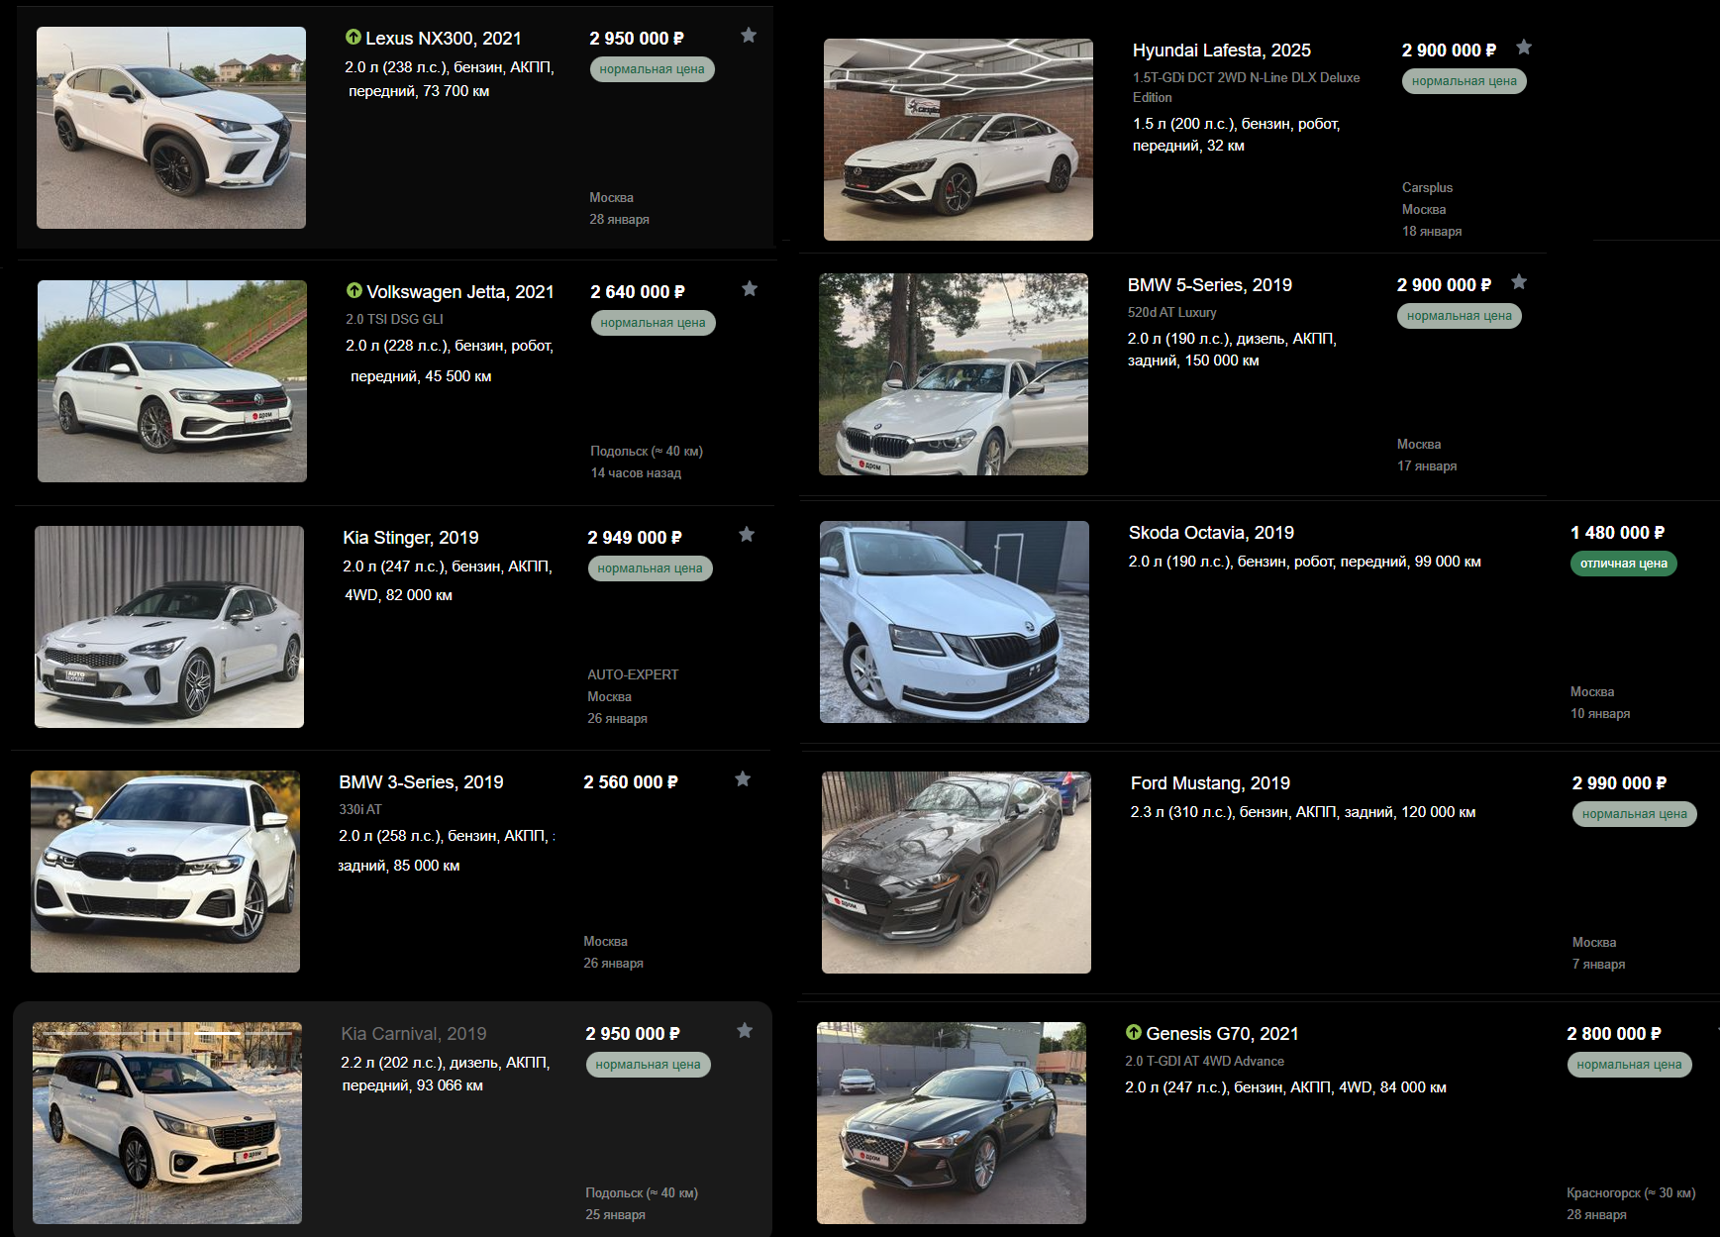Click the Lexus price '2 950 000 ₽'
Screen dimensions: 1720x1237
tap(637, 39)
